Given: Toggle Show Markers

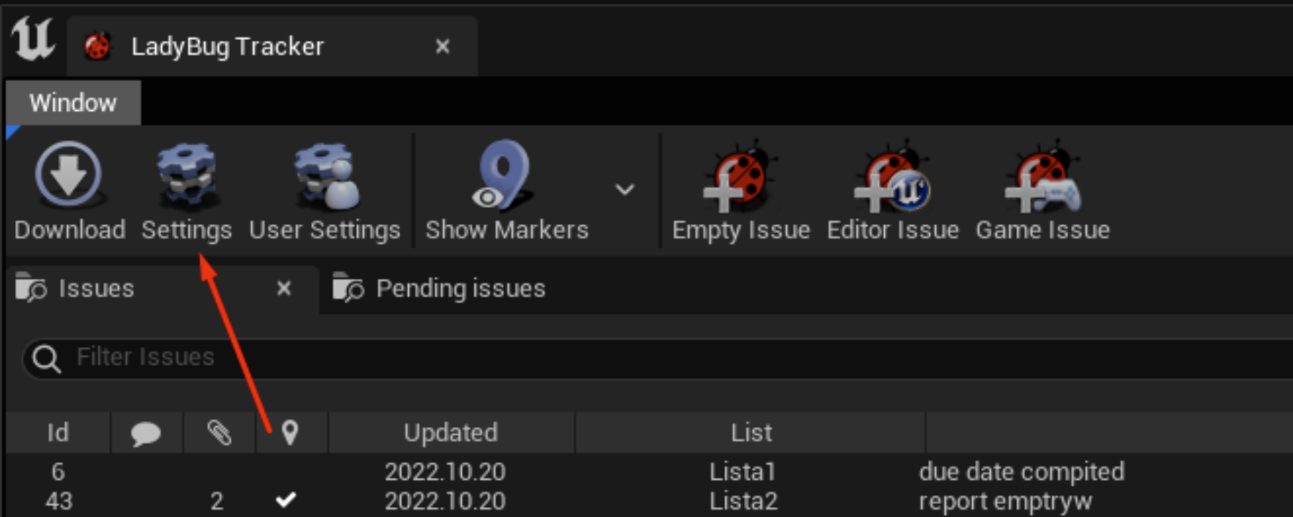Looking at the screenshot, I should pyautogui.click(x=506, y=192).
